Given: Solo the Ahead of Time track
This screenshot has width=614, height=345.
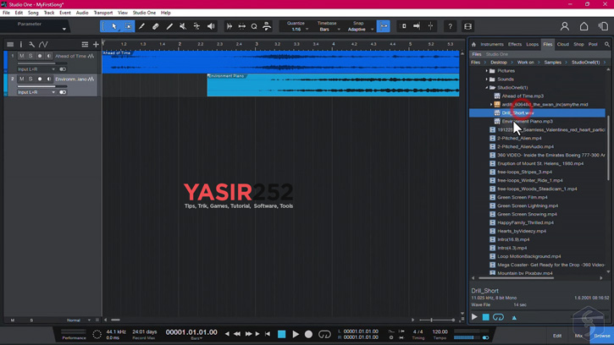Looking at the screenshot, I should (x=30, y=56).
